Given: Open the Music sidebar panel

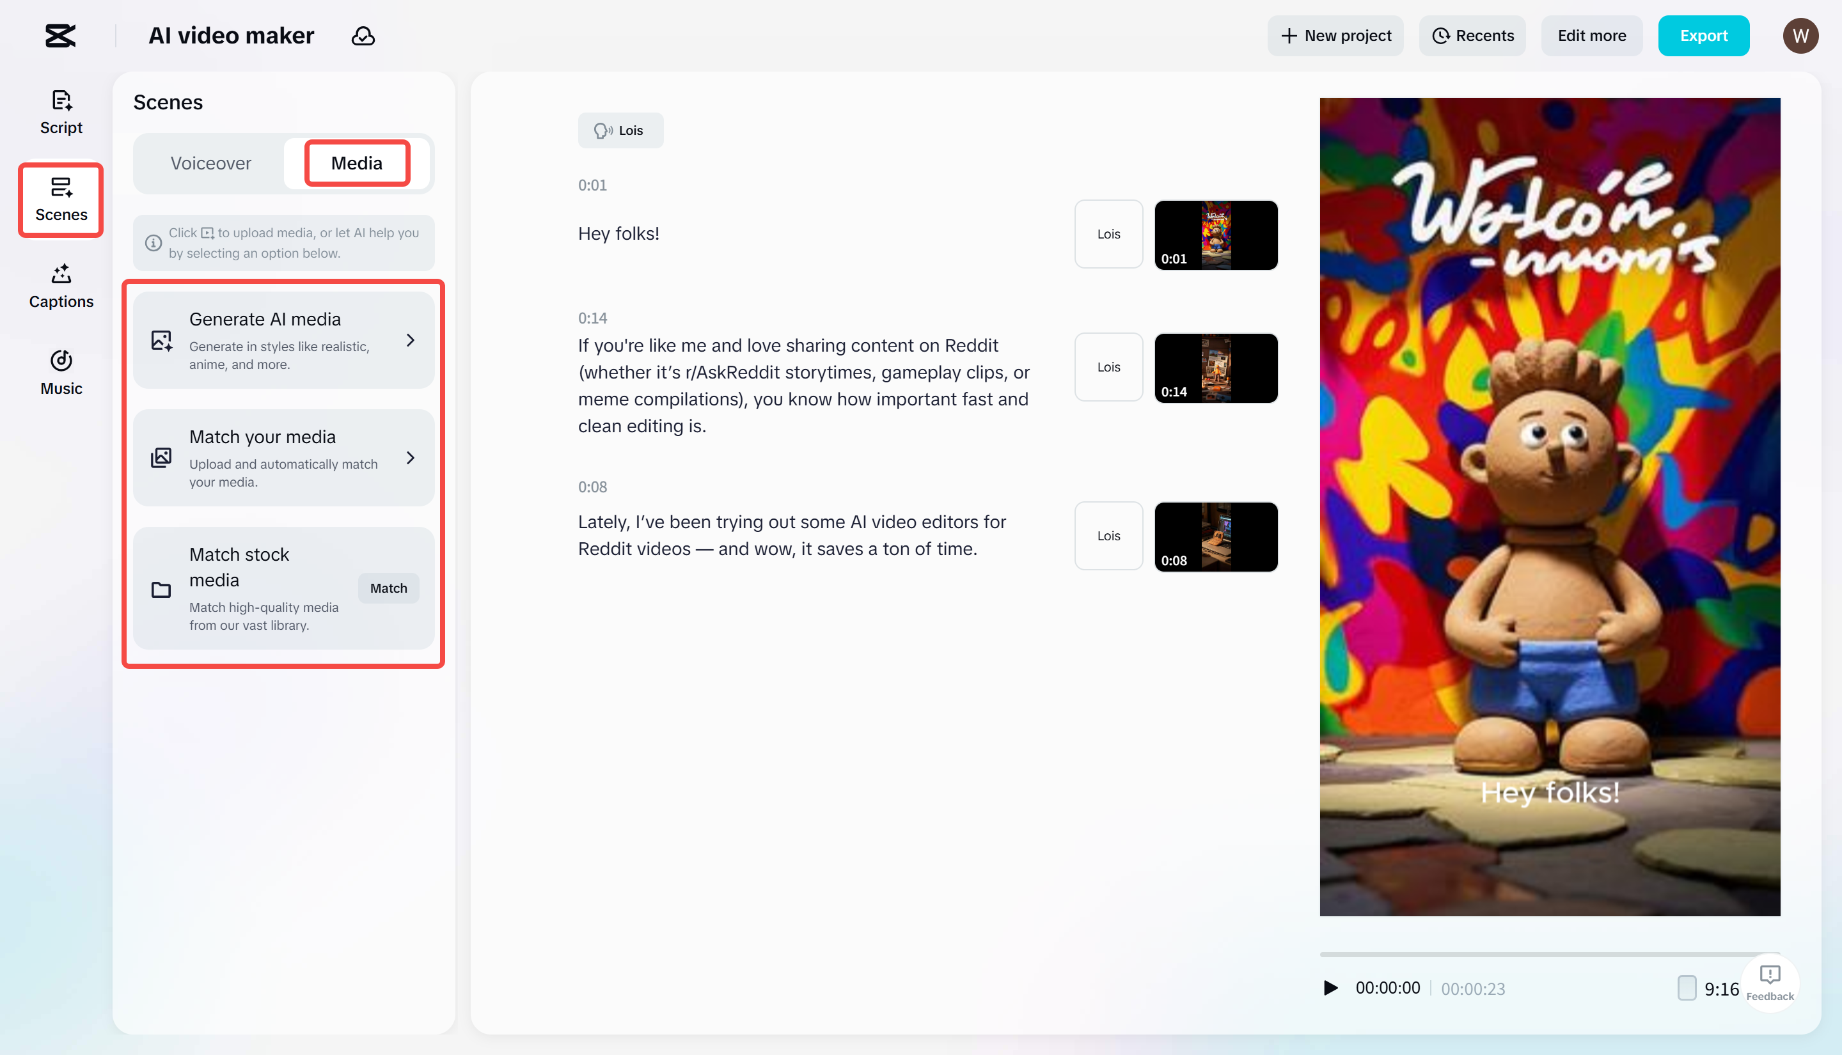Looking at the screenshot, I should 61,373.
